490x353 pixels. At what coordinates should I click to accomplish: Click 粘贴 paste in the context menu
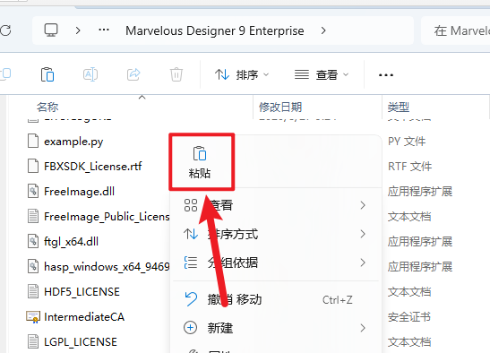(200, 162)
